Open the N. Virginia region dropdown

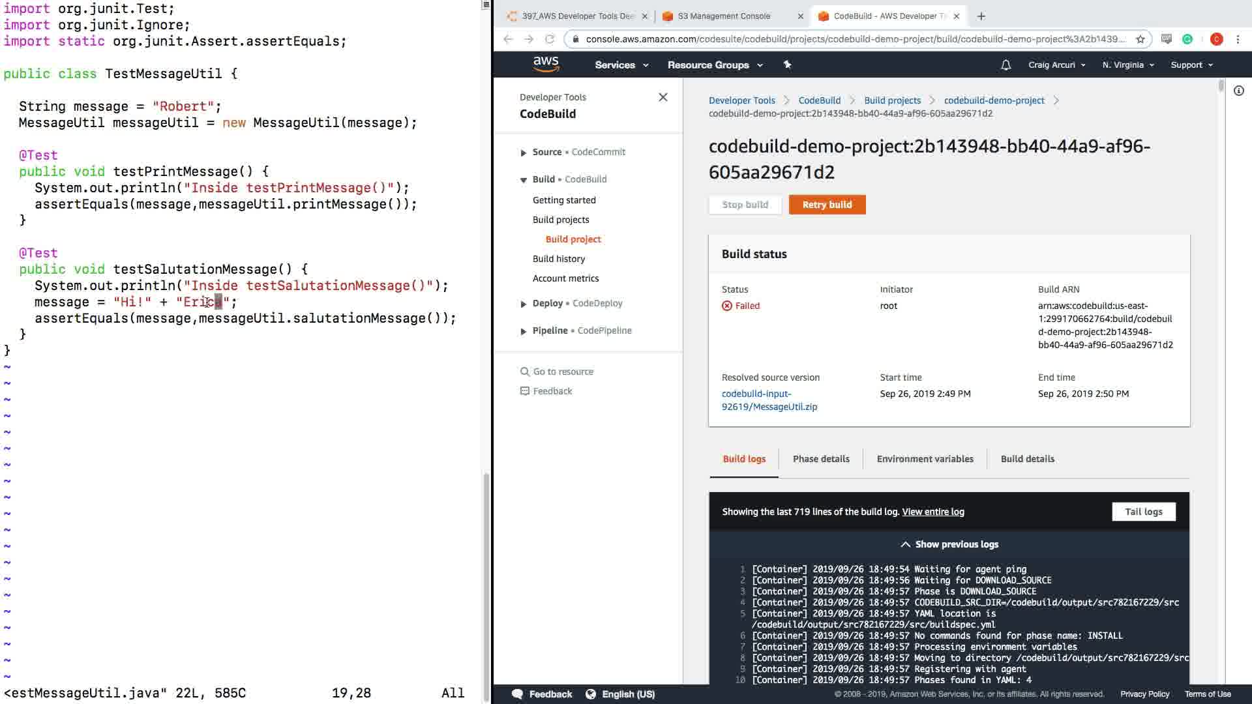(x=1127, y=65)
